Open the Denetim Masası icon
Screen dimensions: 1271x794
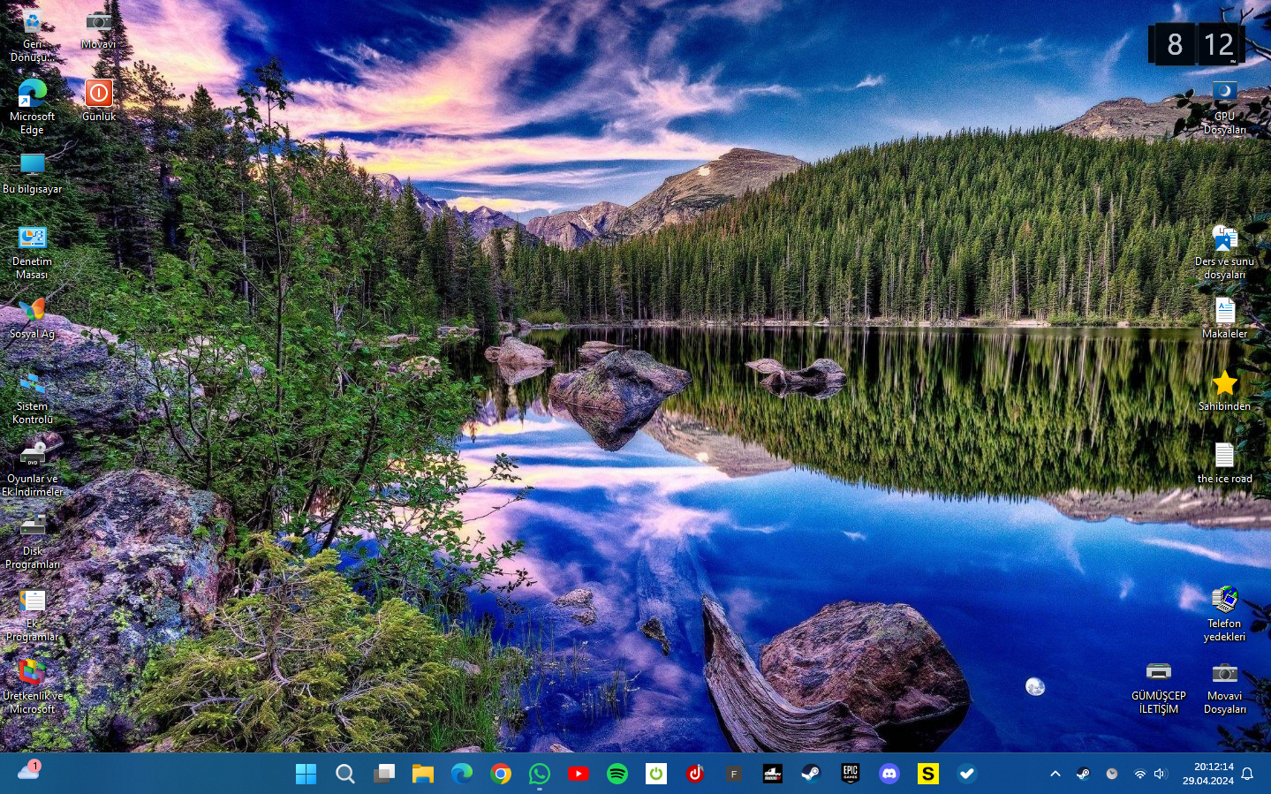[32, 253]
